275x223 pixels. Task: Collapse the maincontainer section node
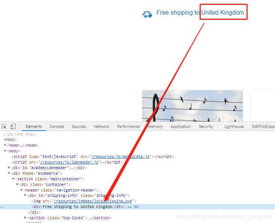[x=13, y=179]
